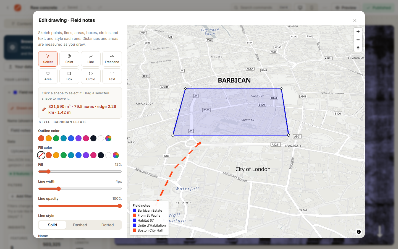Screen dimensions: 398x249
Task: Activate the Text annotation tool
Action: (x=112, y=76)
